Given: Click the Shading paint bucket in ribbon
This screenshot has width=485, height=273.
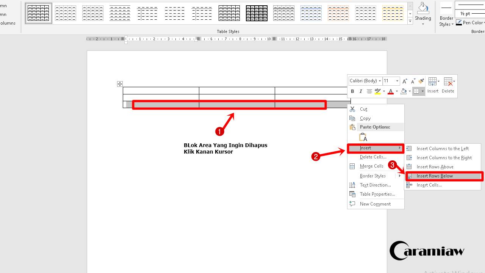Looking at the screenshot, I should pyautogui.click(x=423, y=8).
